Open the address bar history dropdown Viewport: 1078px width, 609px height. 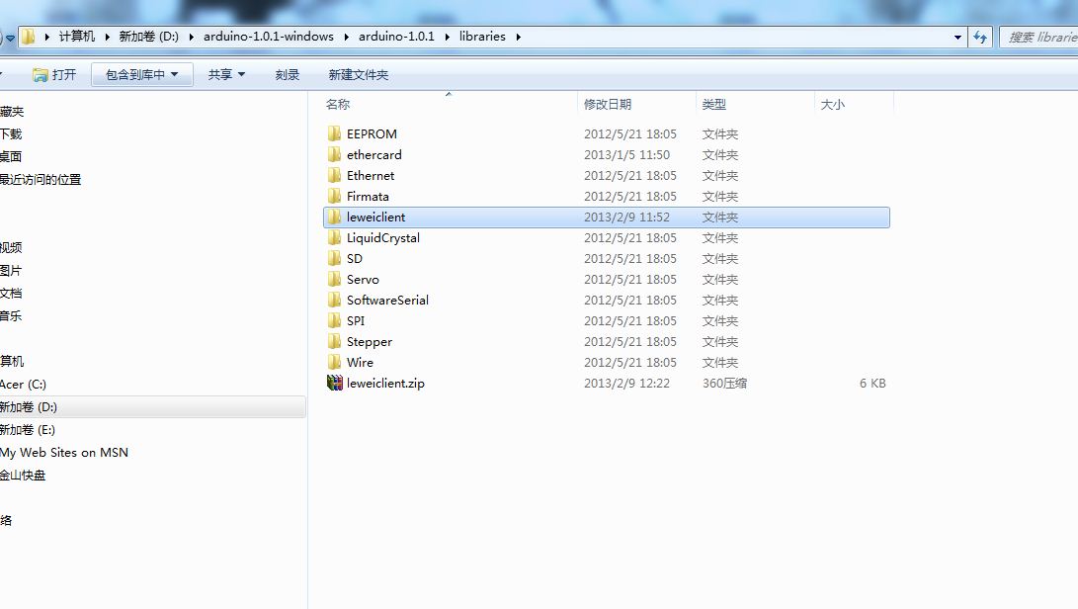click(957, 38)
